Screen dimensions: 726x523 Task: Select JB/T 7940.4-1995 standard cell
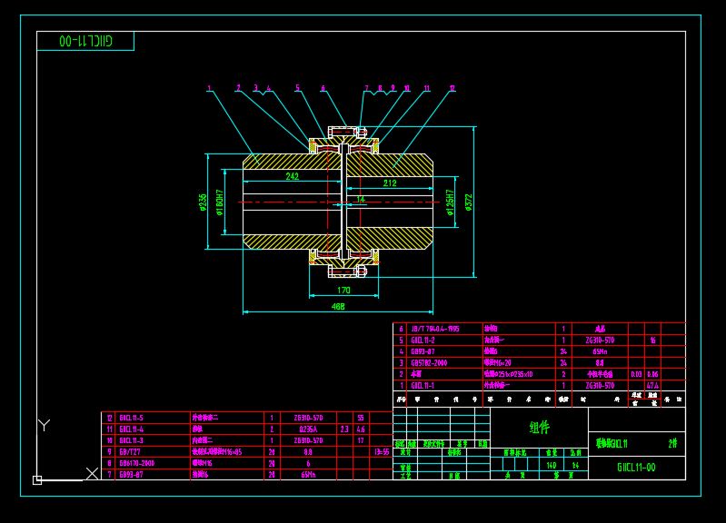pos(434,329)
